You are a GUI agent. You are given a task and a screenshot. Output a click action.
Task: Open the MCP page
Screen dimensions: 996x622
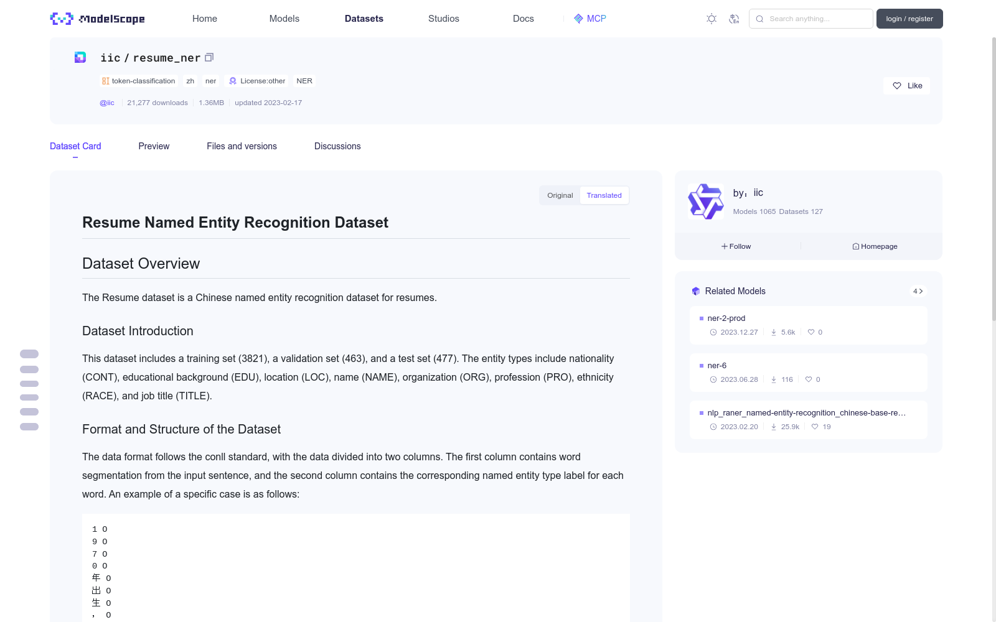(590, 19)
